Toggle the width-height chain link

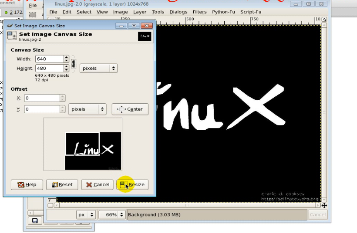[74, 64]
